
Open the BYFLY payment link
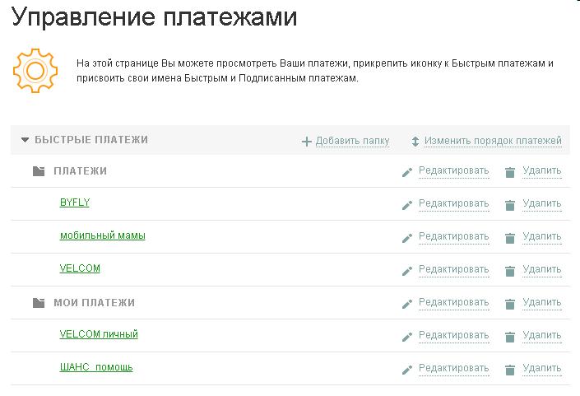pyautogui.click(x=75, y=203)
